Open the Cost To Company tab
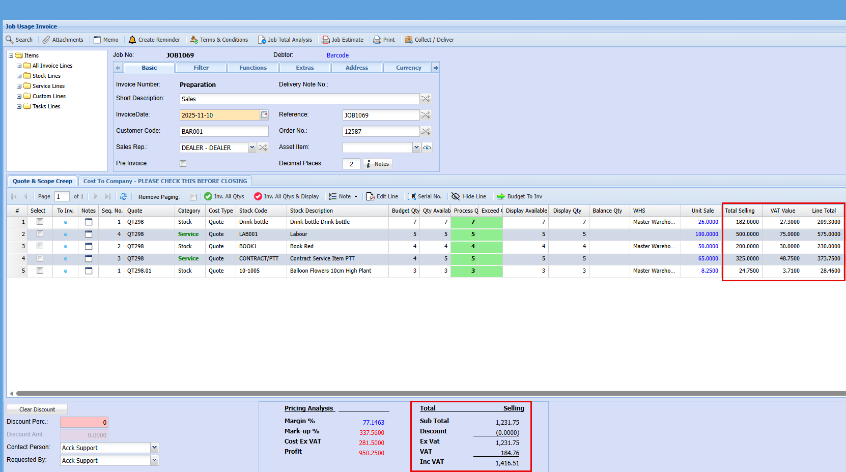 (165, 181)
